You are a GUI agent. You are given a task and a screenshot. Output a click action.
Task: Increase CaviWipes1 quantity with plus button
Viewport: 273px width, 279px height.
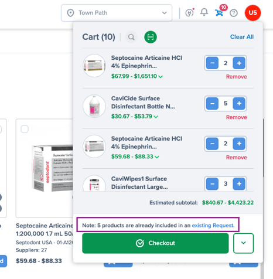click(x=239, y=183)
